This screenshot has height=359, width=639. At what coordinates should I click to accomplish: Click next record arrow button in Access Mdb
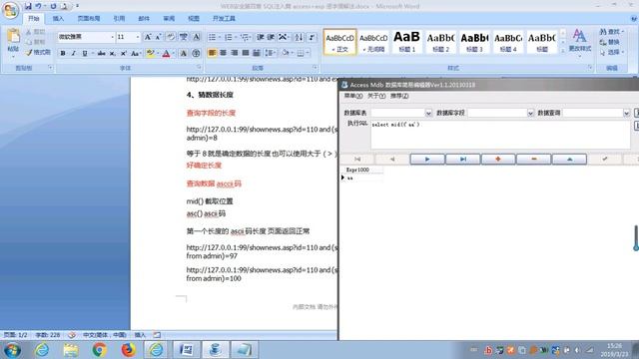[x=427, y=160]
